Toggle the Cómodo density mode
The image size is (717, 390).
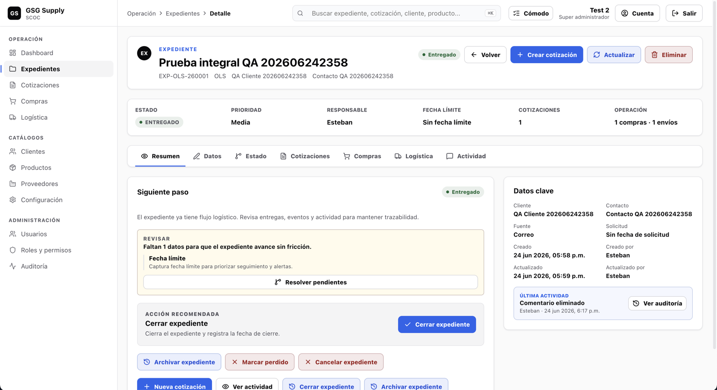coord(531,13)
